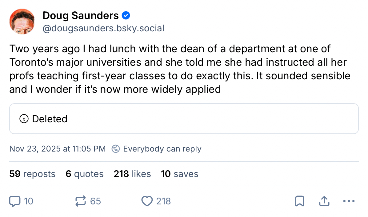Click the Everybody can reply label

pos(162,149)
